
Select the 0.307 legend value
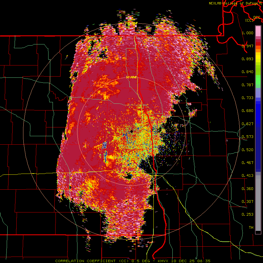248,202
